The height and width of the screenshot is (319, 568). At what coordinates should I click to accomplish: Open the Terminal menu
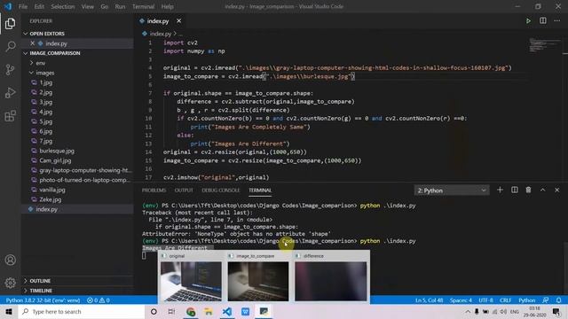143,6
